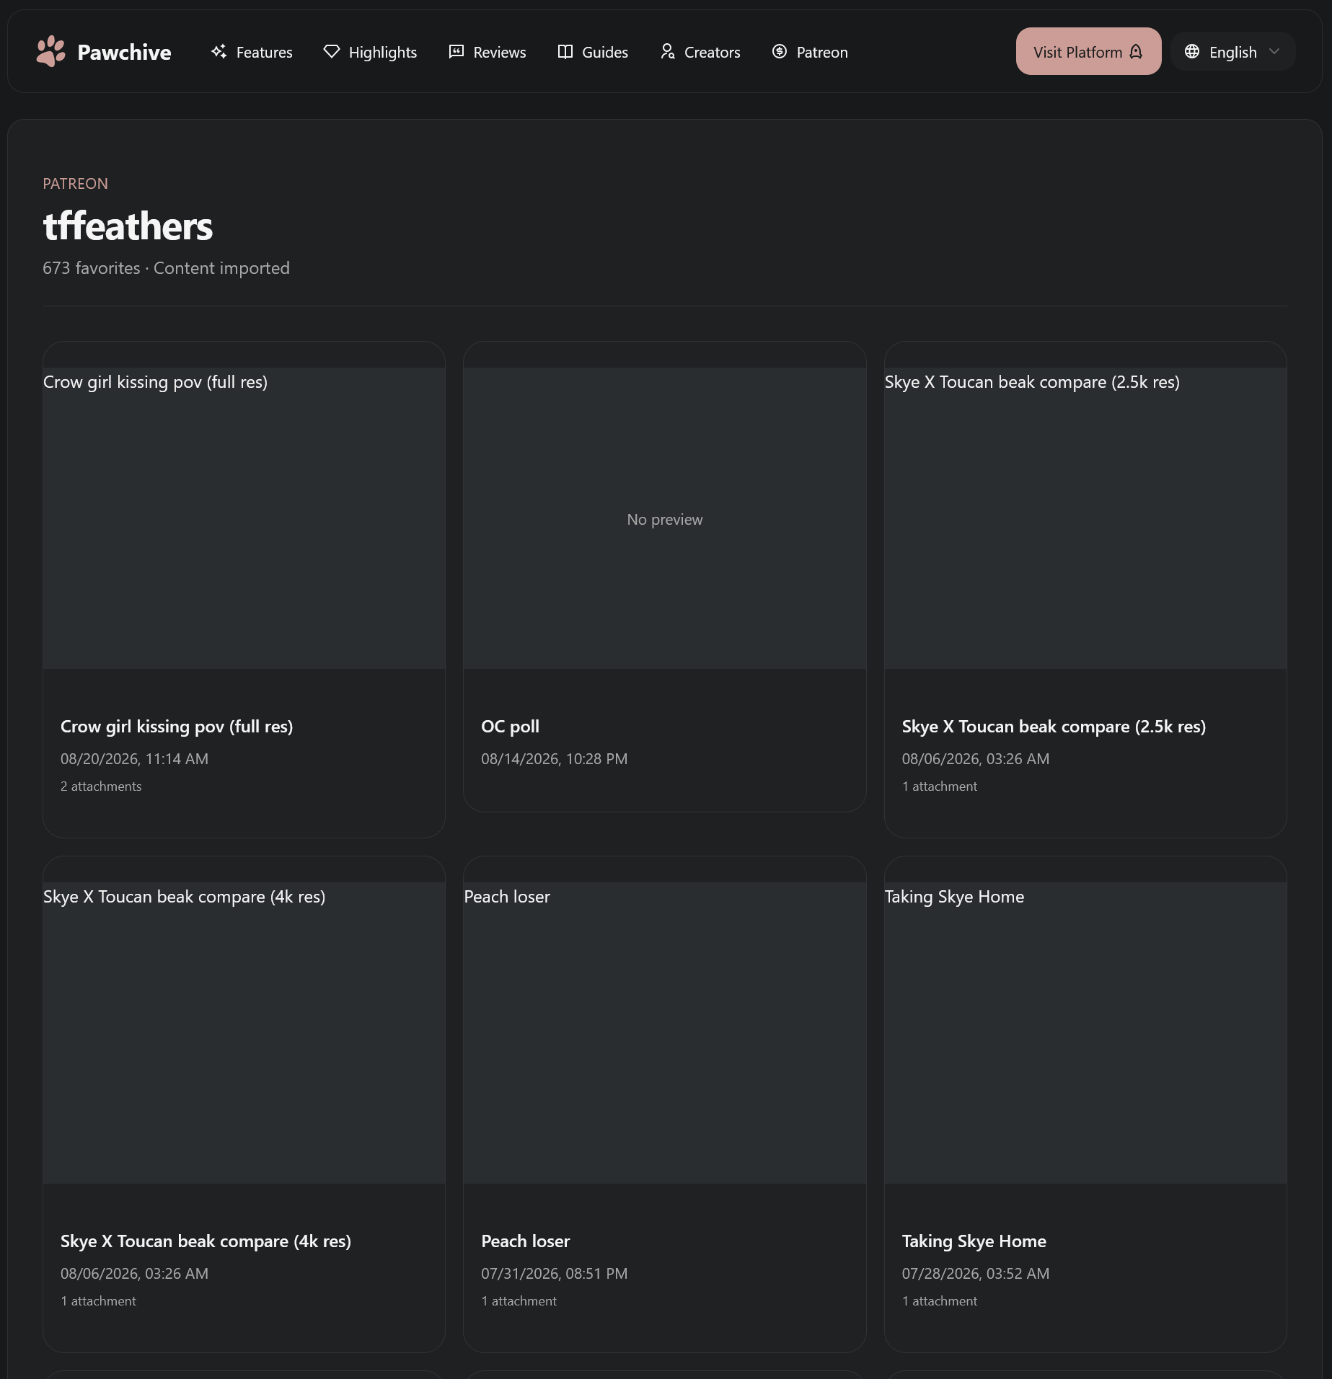1332x1379 pixels.
Task: Open the Patreon nav item
Action: click(810, 52)
